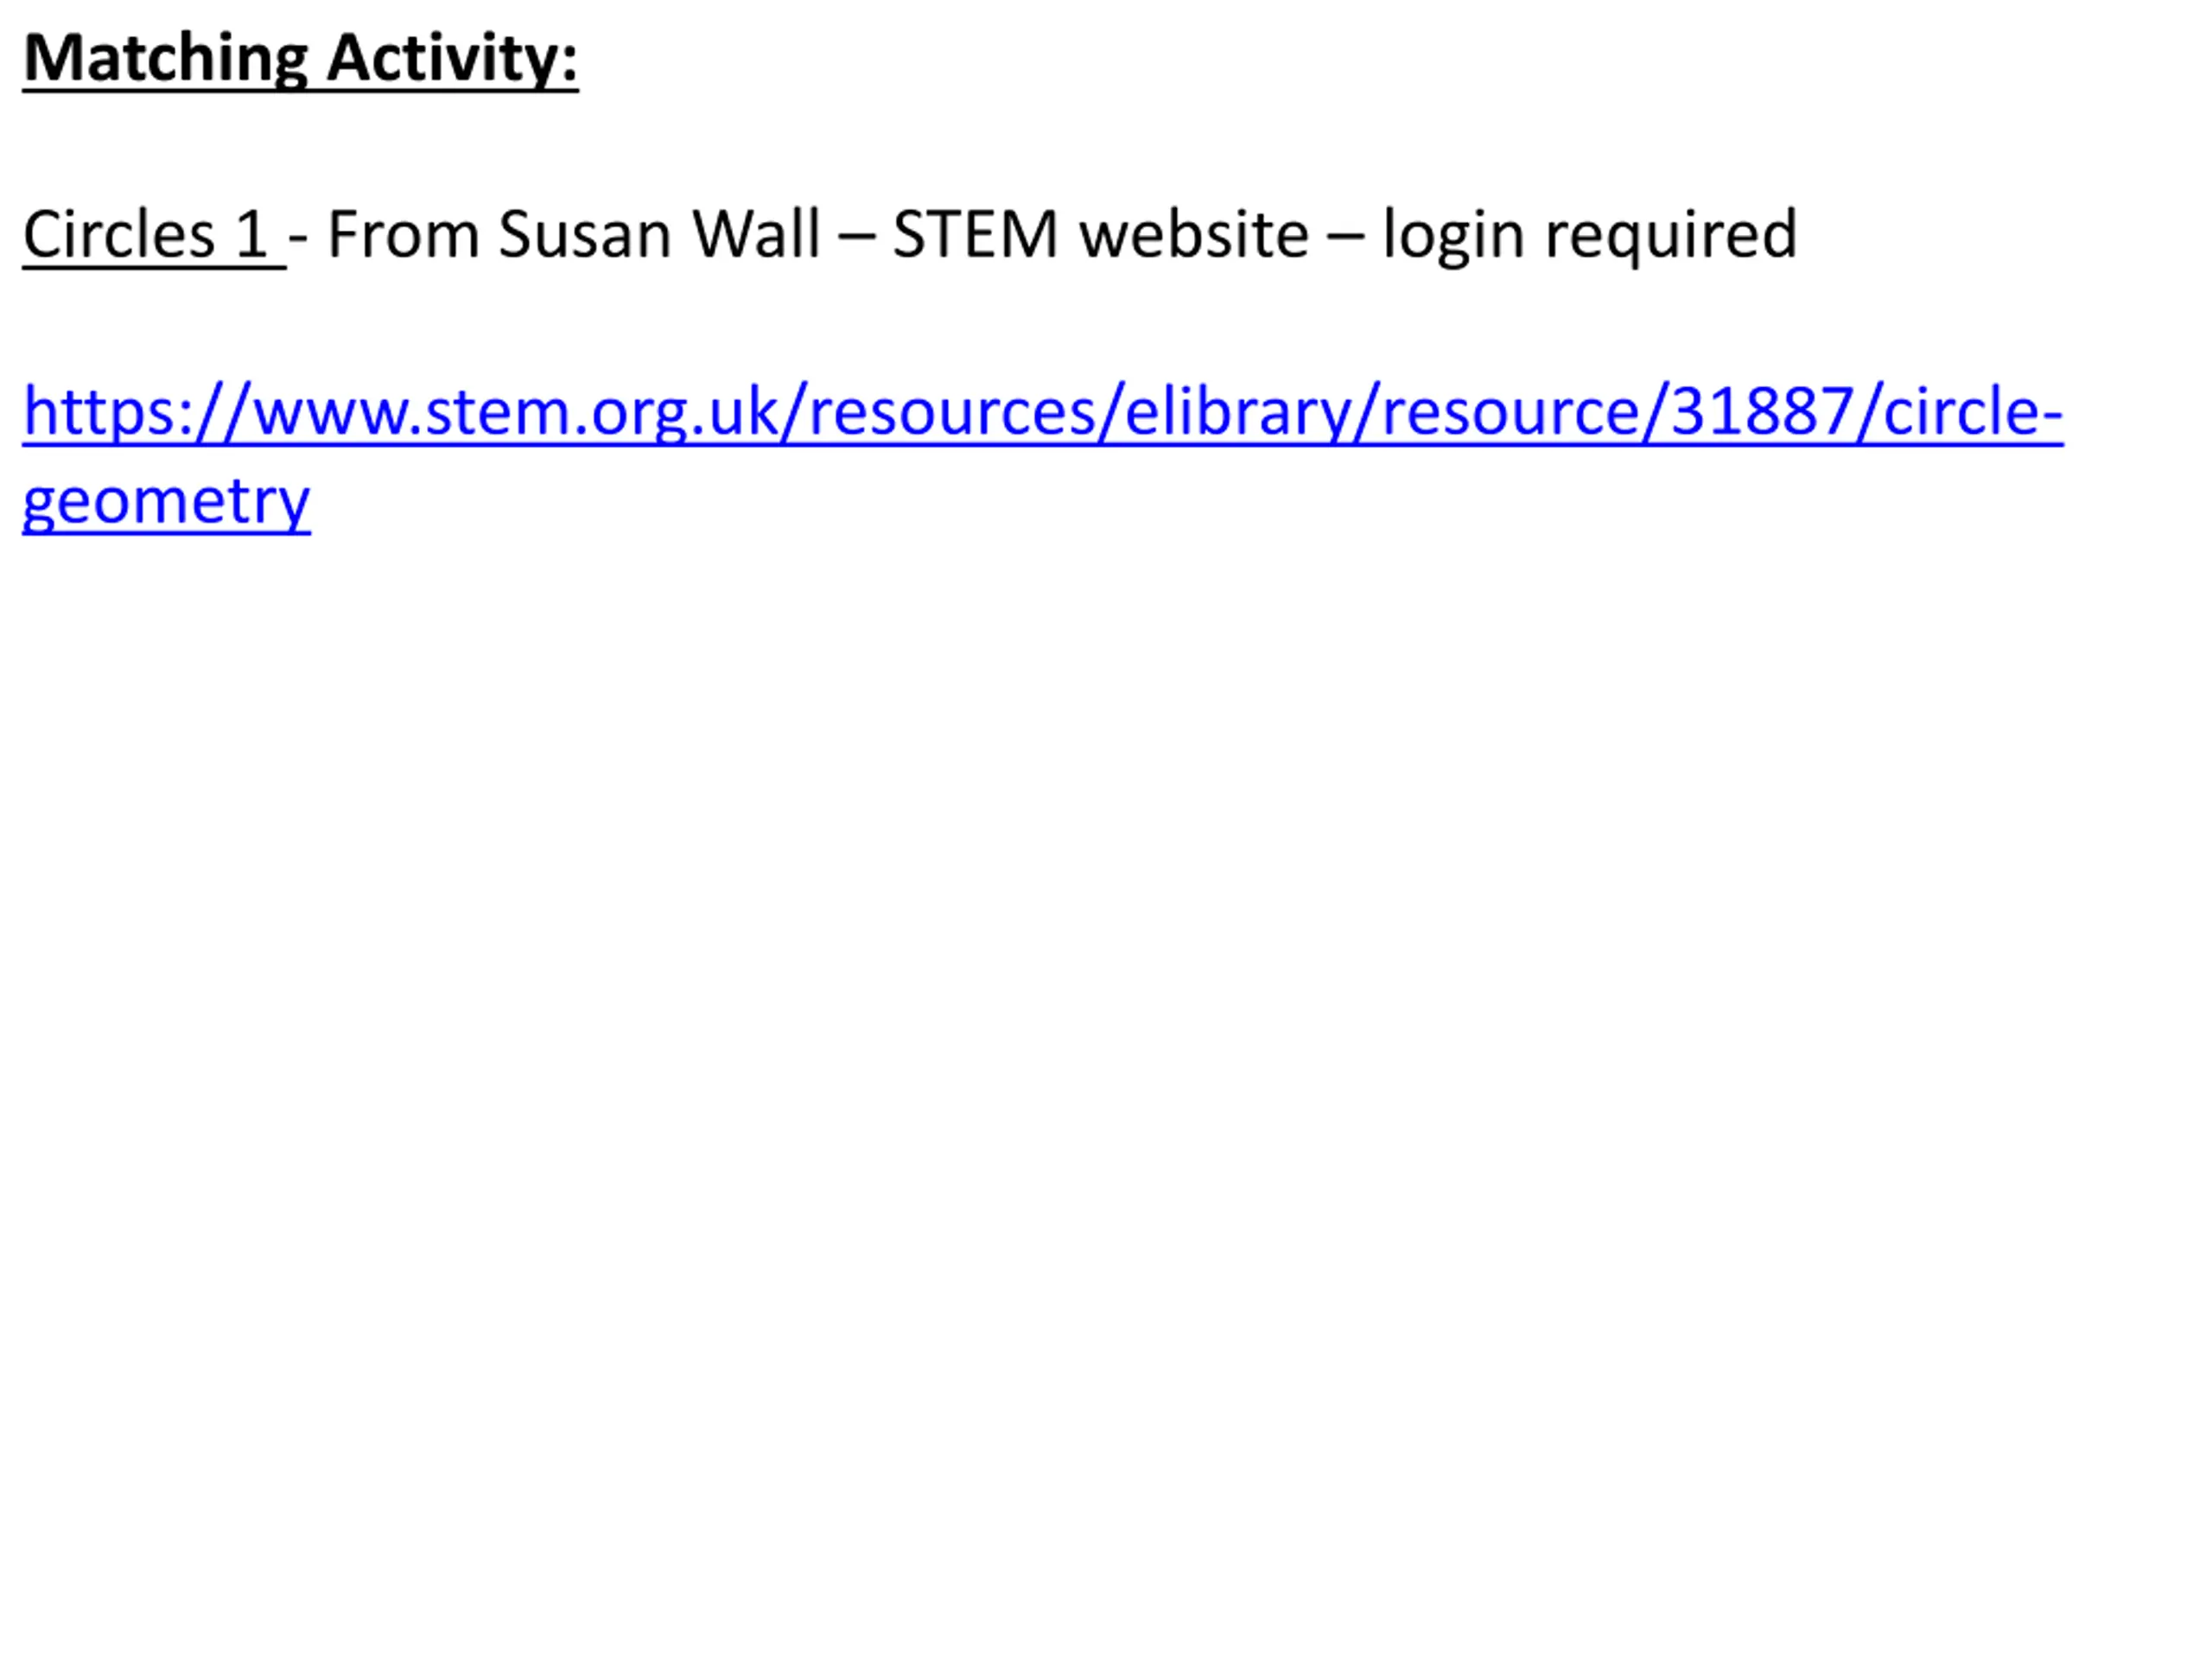
Task: Click the word 'Matching' in the heading
Action: [x=165, y=60]
